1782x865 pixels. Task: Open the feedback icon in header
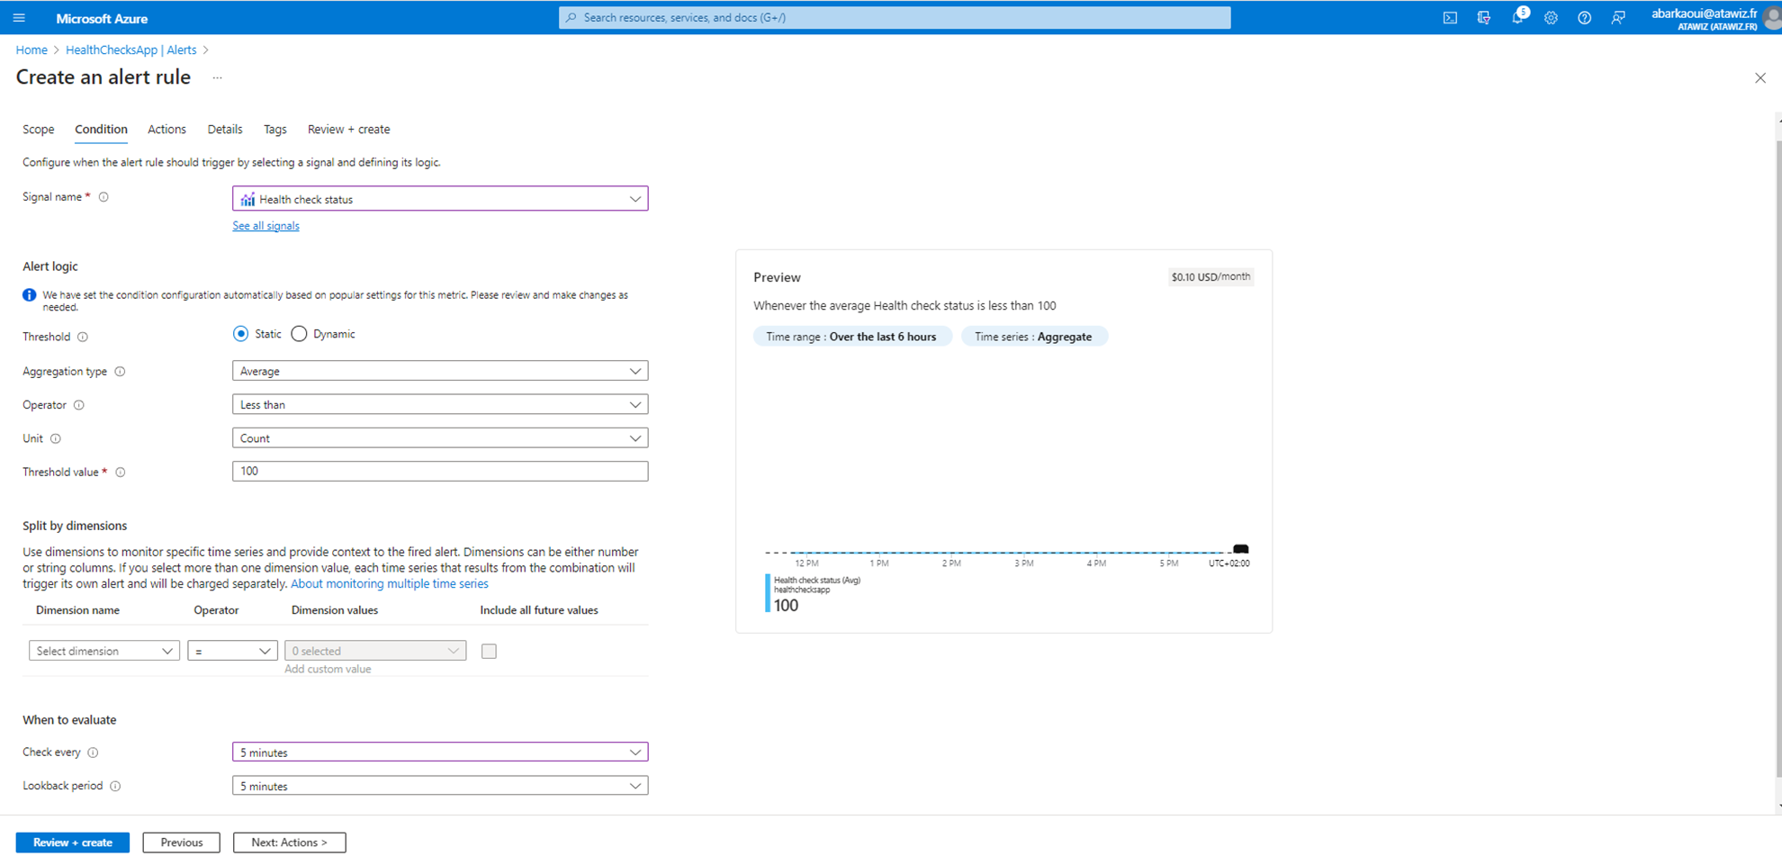pyautogui.click(x=1618, y=18)
